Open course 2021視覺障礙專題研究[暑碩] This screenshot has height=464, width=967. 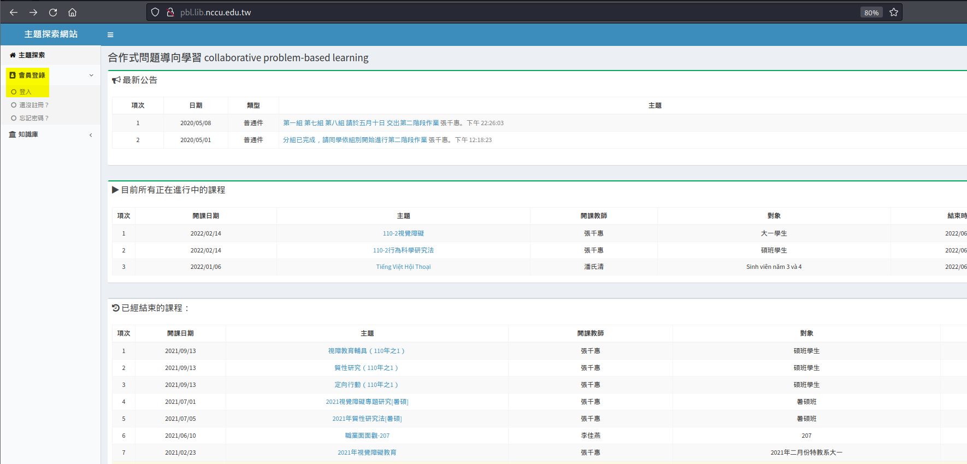367,402
